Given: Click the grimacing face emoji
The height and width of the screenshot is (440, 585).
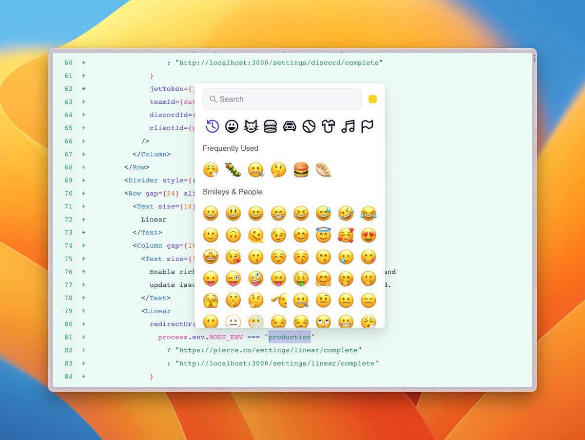Looking at the screenshot, I should click(x=346, y=321).
